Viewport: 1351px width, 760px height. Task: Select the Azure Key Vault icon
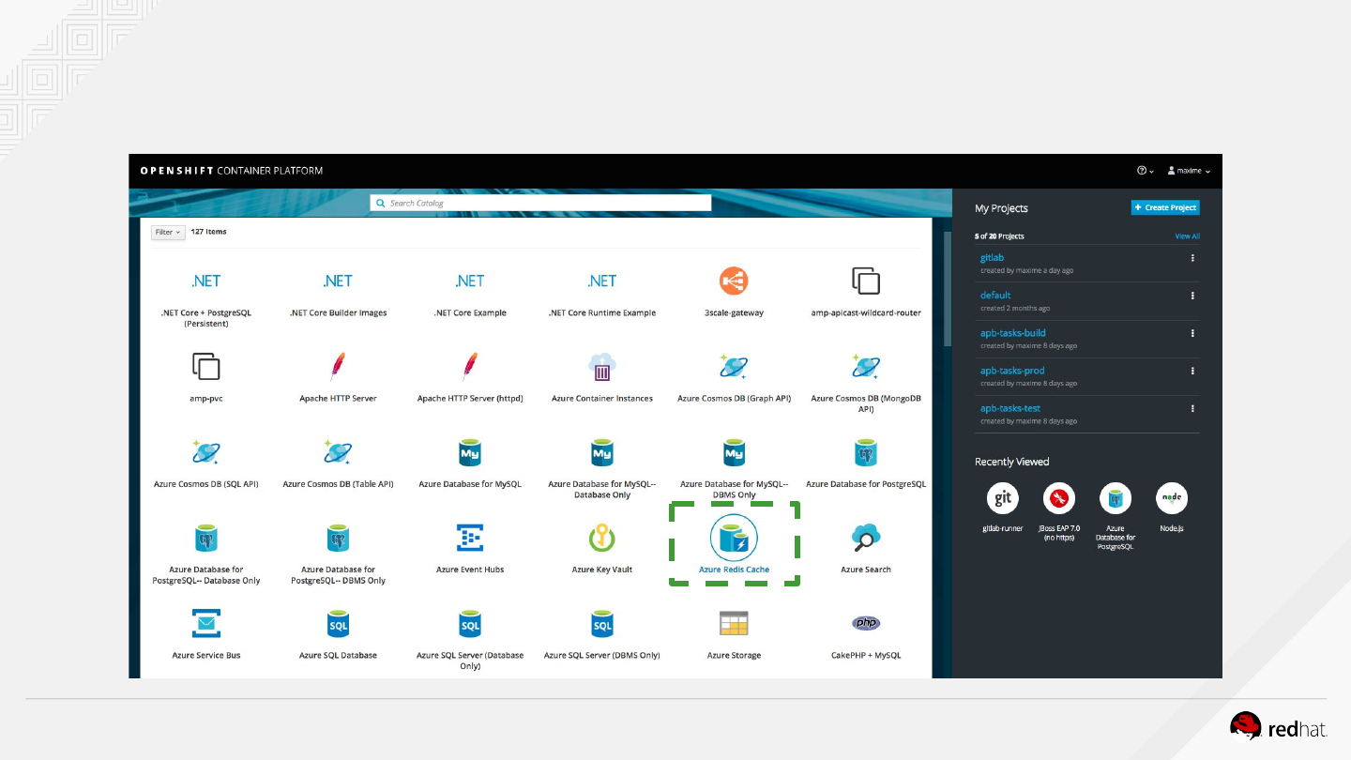602,538
